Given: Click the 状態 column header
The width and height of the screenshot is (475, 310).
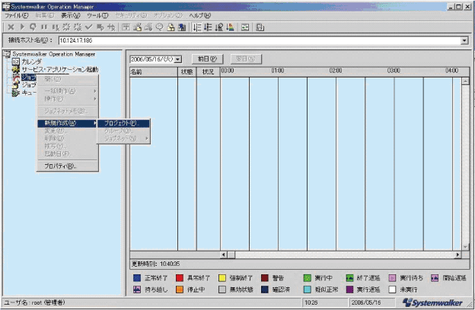Looking at the screenshot, I should 187,72.
